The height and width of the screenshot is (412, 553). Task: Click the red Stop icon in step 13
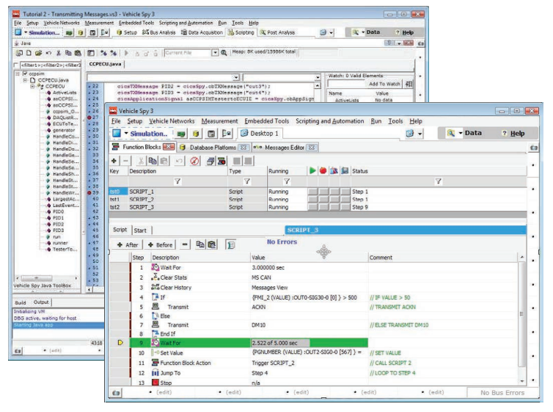(x=155, y=383)
